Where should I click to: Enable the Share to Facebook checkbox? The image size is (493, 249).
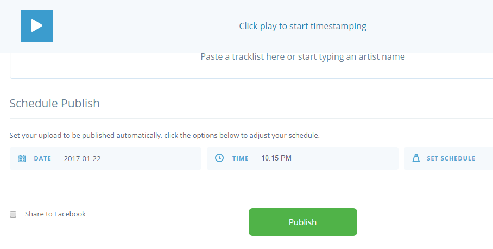pos(13,214)
